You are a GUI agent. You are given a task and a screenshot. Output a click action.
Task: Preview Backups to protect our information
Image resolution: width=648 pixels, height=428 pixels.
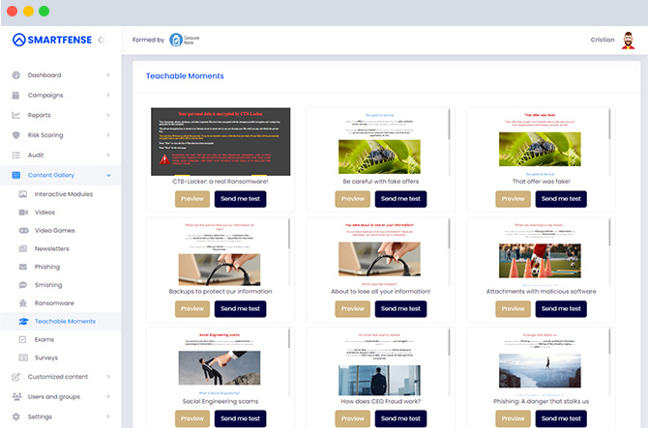coord(192,309)
